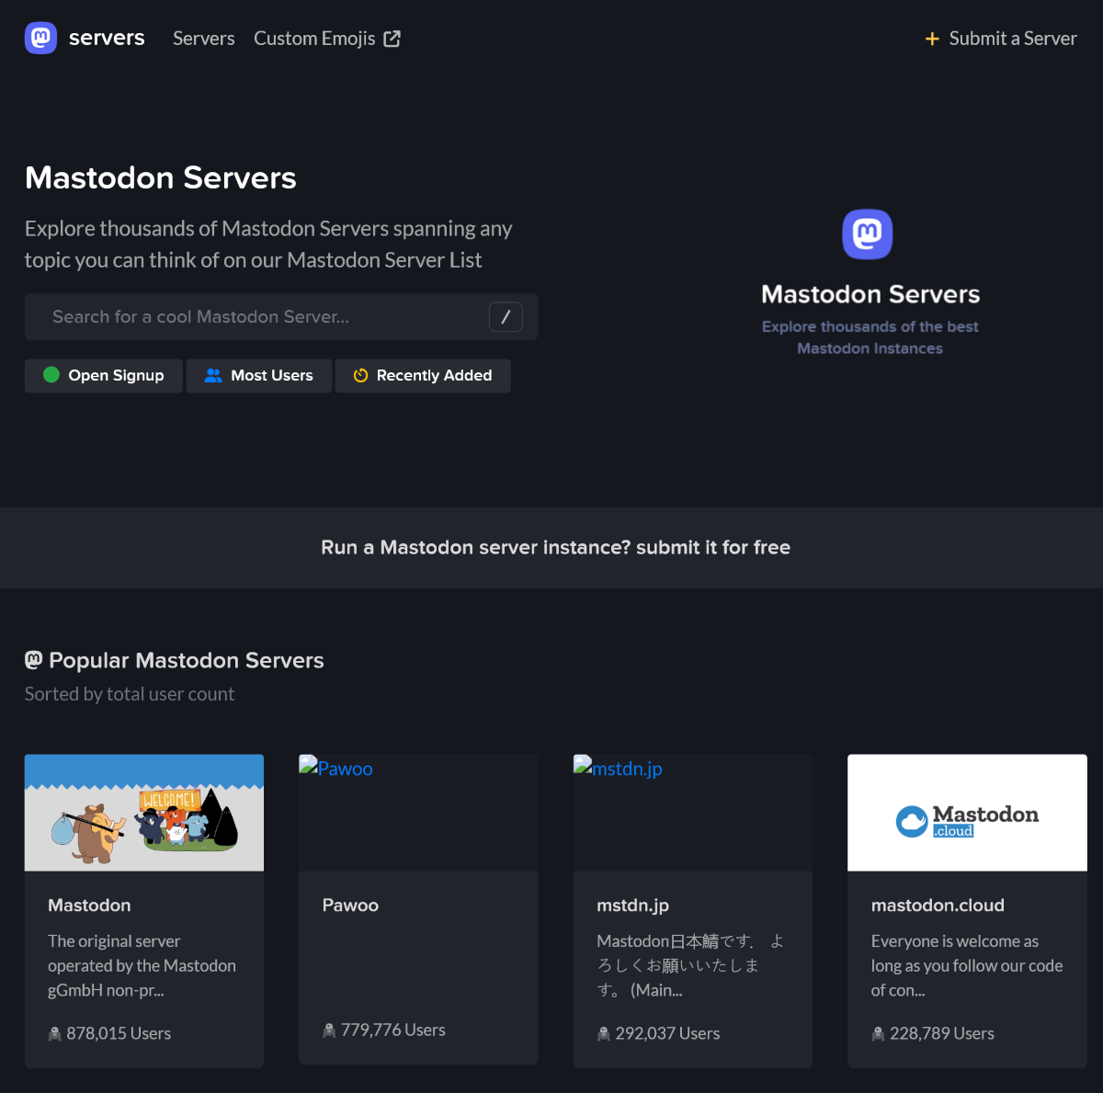
Task: Click '292,037 Users' count text
Action: coord(667,1033)
